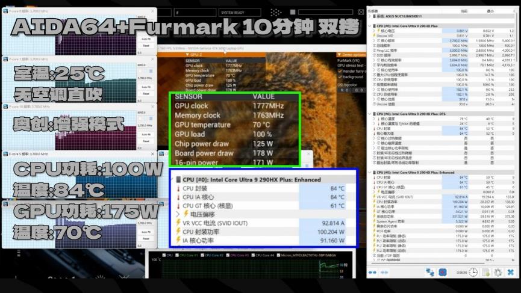Toggle the background checkbox in FurMark

[340, 76]
